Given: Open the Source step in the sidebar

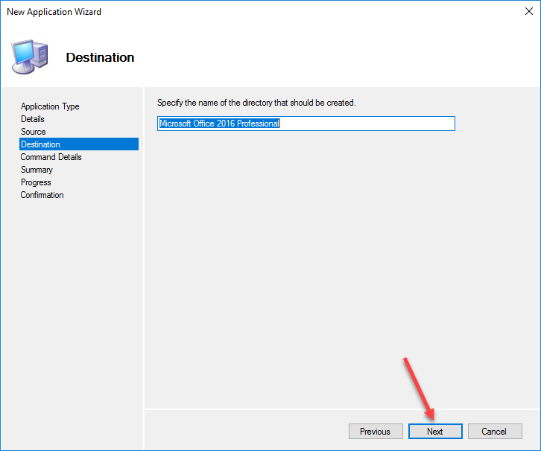Looking at the screenshot, I should pos(34,132).
